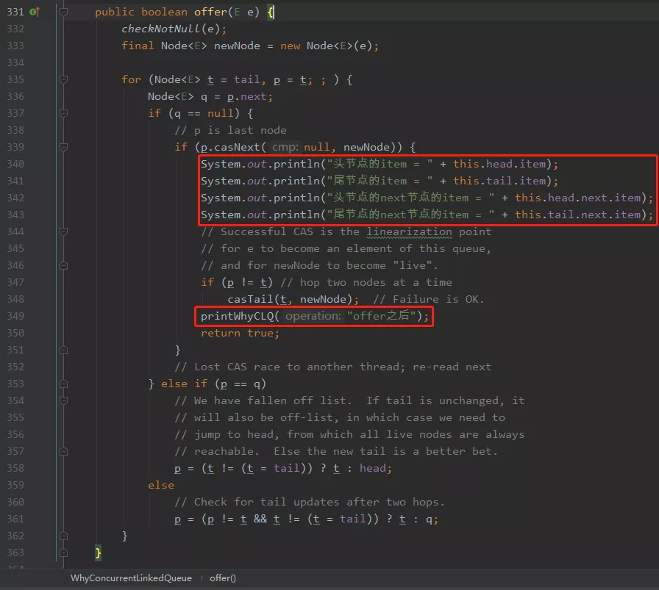Click fold end marker at line 357
The height and width of the screenshot is (590, 659).
[63, 451]
